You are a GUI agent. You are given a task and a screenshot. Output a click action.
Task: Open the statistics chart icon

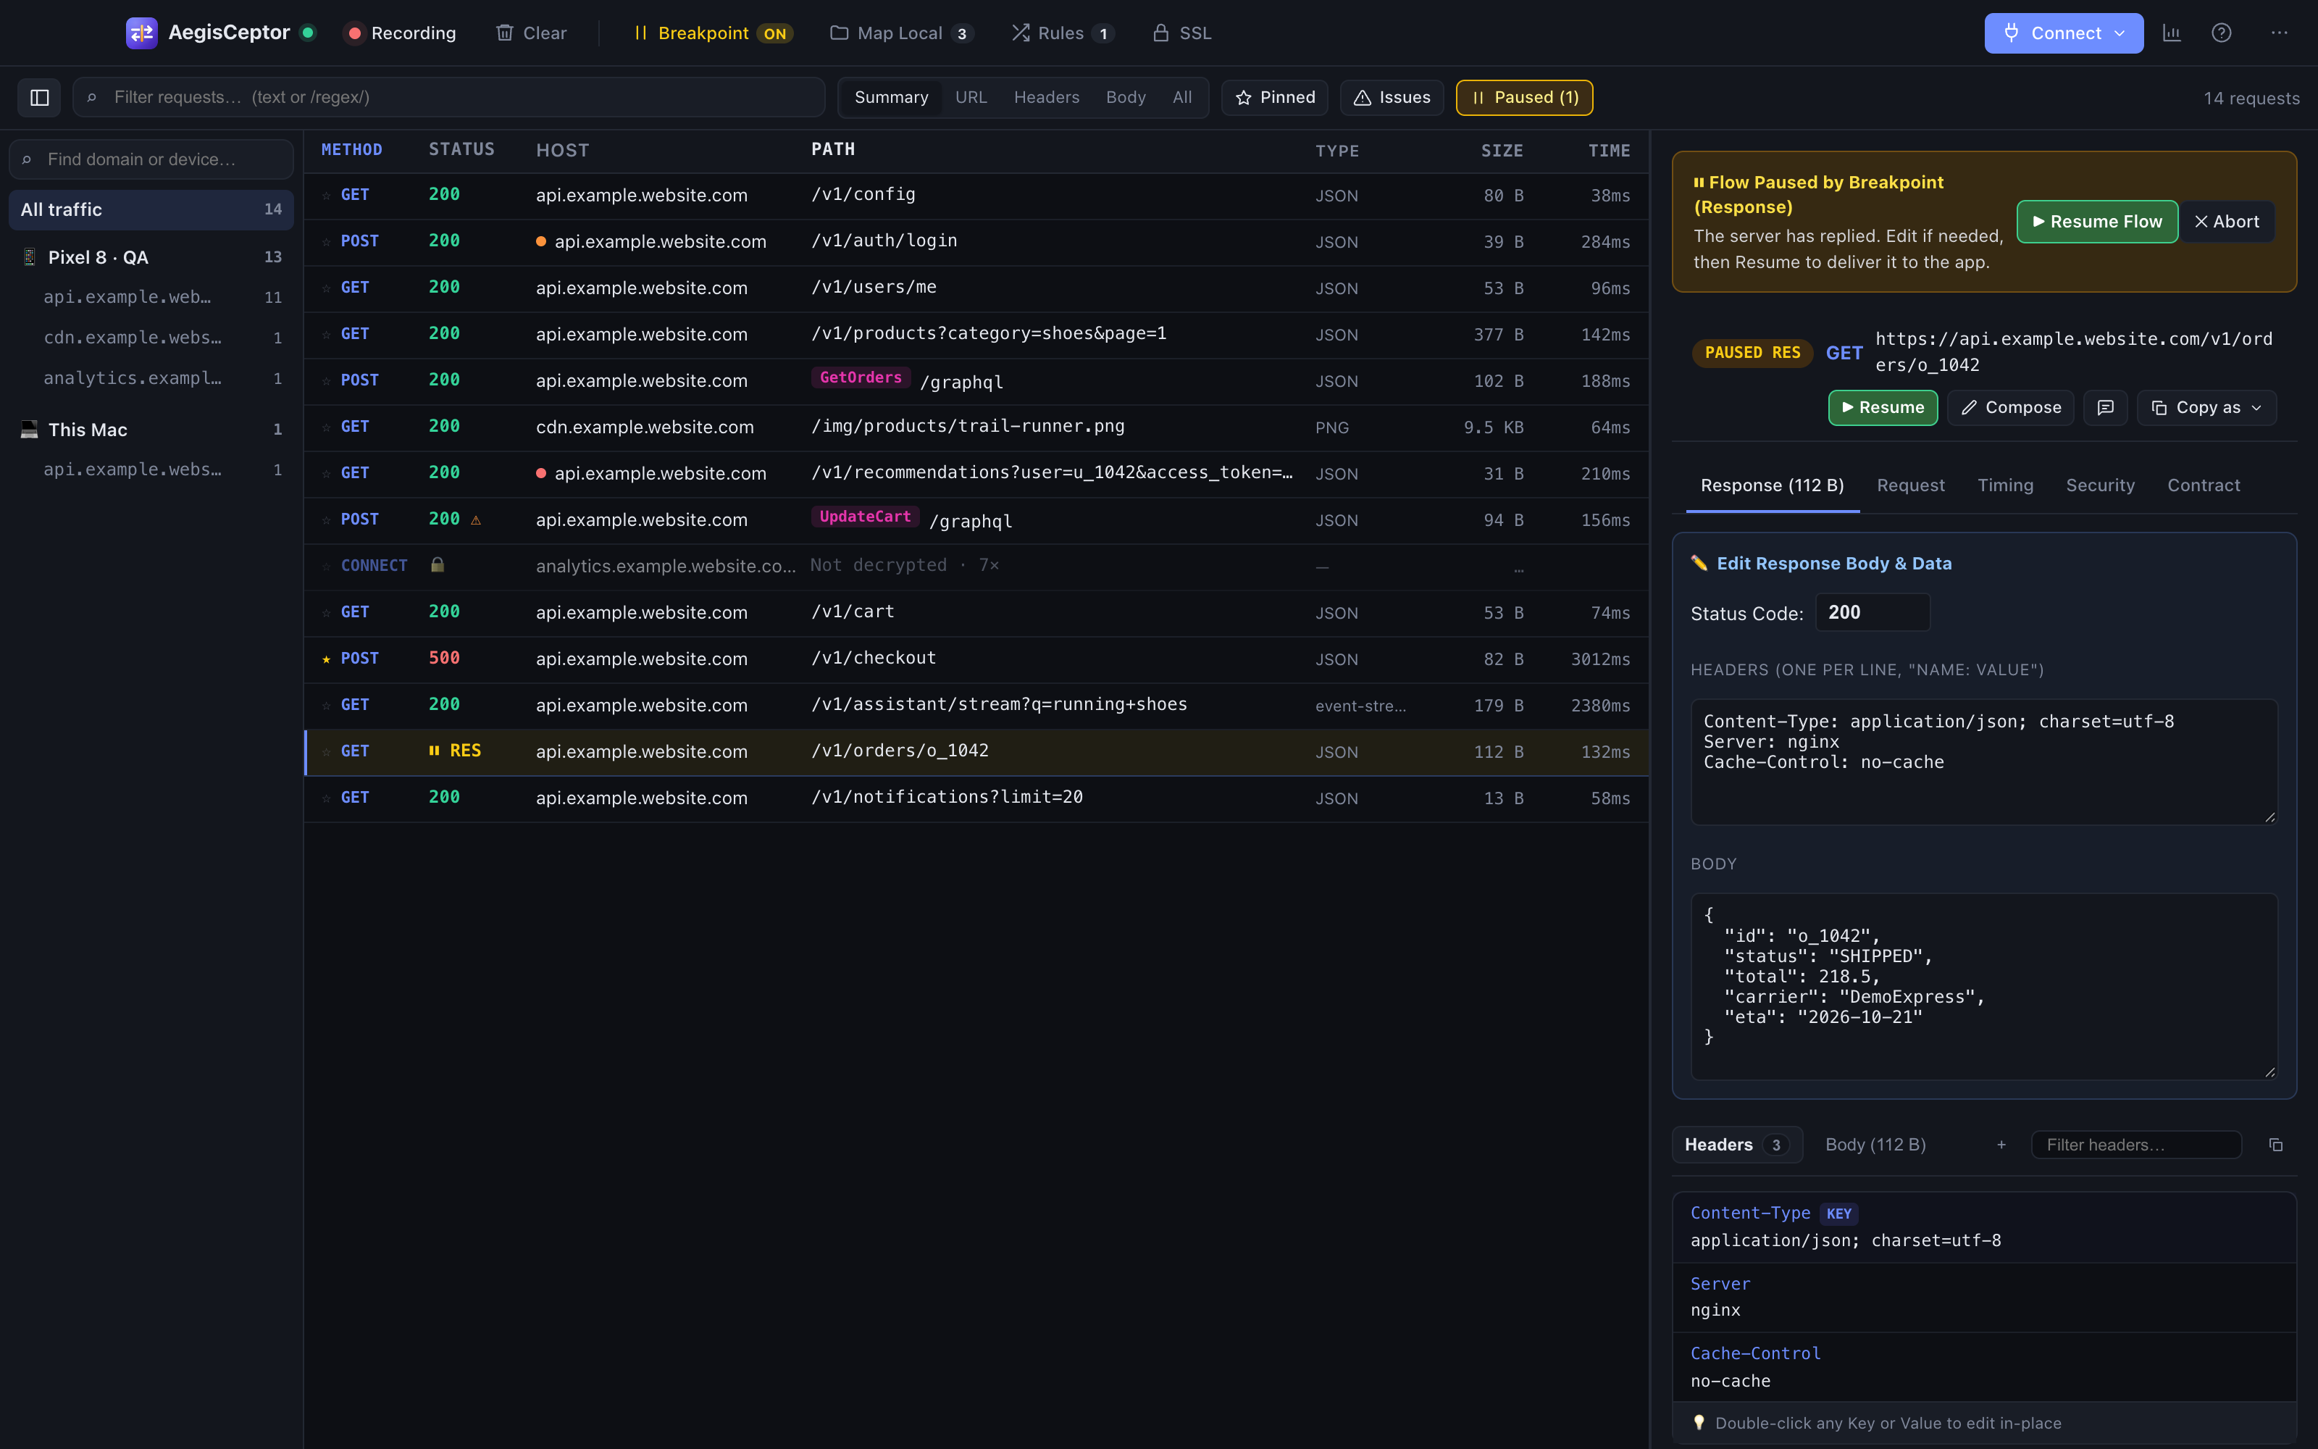(2172, 33)
